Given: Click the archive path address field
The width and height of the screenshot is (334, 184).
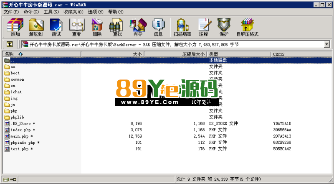Looking at the screenshot, I should pyautogui.click(x=172, y=44).
